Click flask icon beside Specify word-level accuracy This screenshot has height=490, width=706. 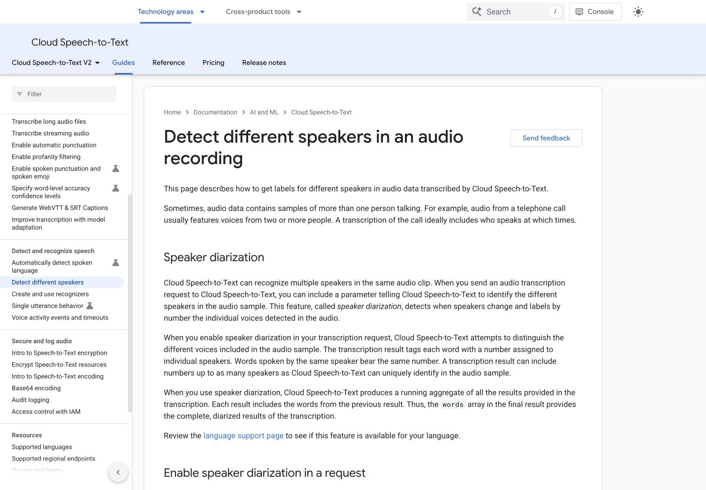tap(116, 188)
